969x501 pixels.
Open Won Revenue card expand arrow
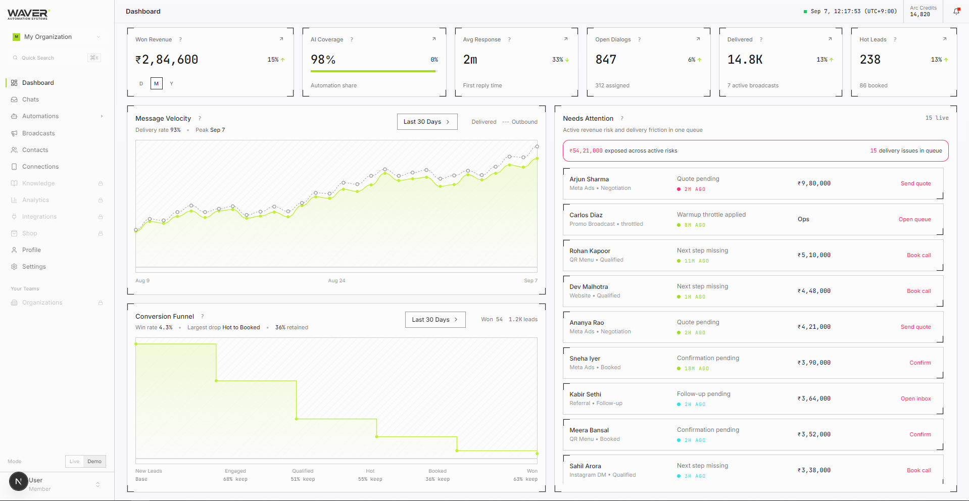[x=281, y=39]
